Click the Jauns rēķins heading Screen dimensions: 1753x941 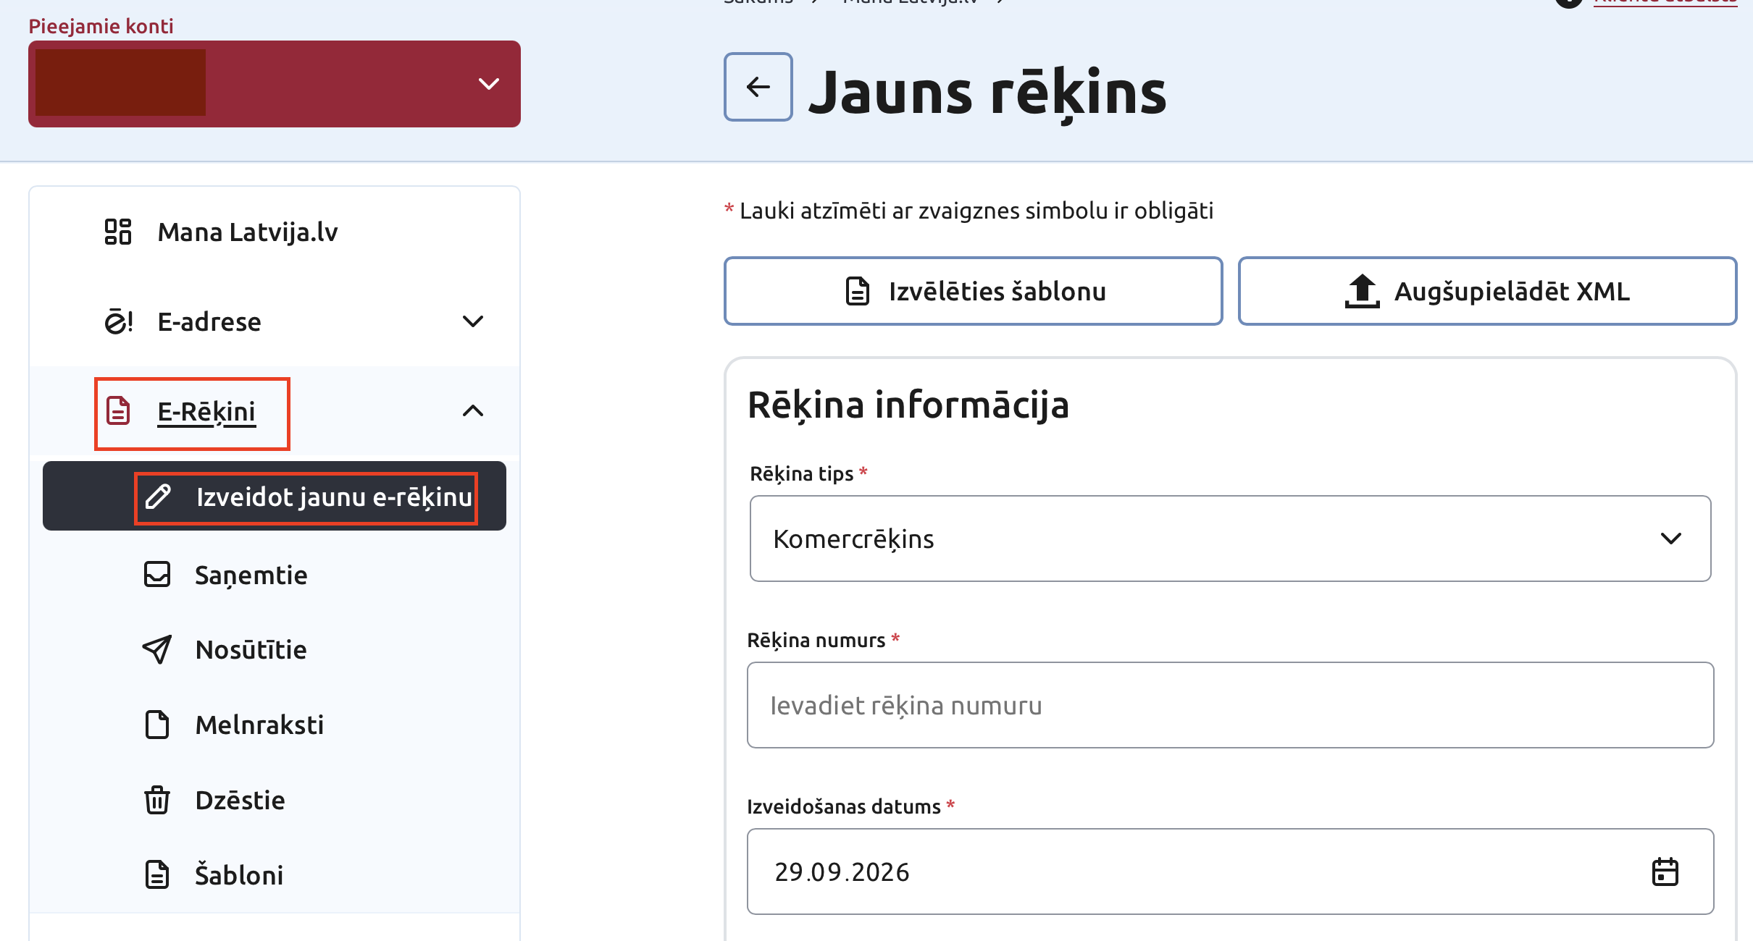[x=987, y=93]
